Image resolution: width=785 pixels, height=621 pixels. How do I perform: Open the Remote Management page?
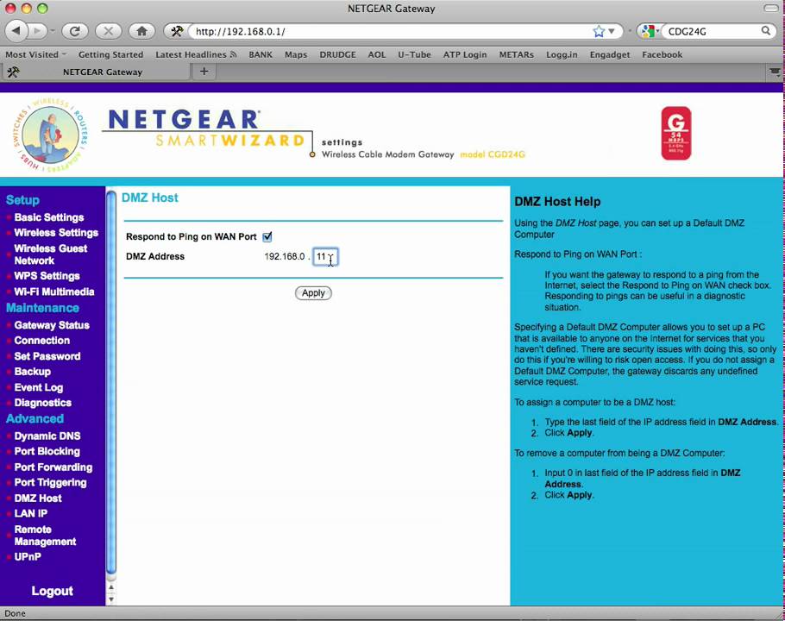[x=45, y=535]
